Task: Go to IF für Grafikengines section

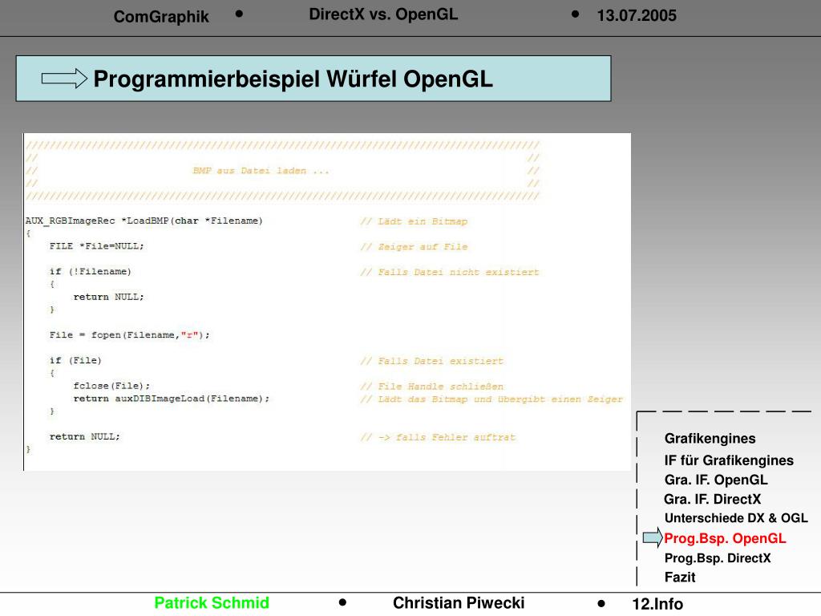Action: pos(729,460)
